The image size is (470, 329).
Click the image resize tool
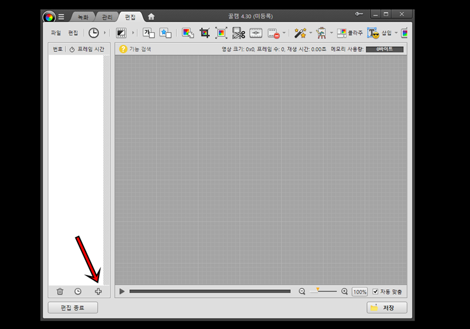(188, 33)
